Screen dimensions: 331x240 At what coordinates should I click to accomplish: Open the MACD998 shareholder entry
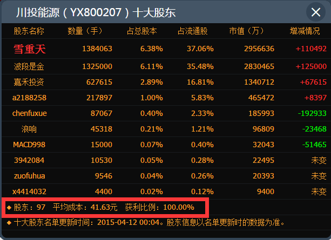click(29, 145)
